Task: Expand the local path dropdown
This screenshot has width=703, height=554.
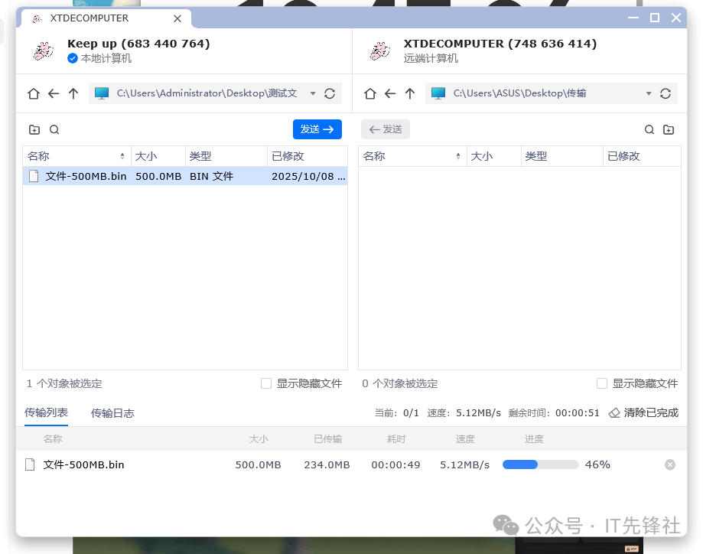Action: tap(313, 93)
